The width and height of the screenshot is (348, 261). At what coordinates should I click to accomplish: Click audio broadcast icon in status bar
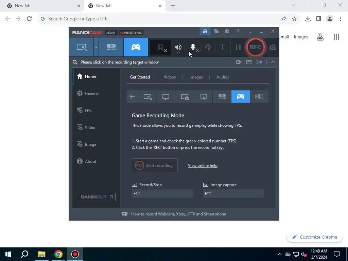259,62
